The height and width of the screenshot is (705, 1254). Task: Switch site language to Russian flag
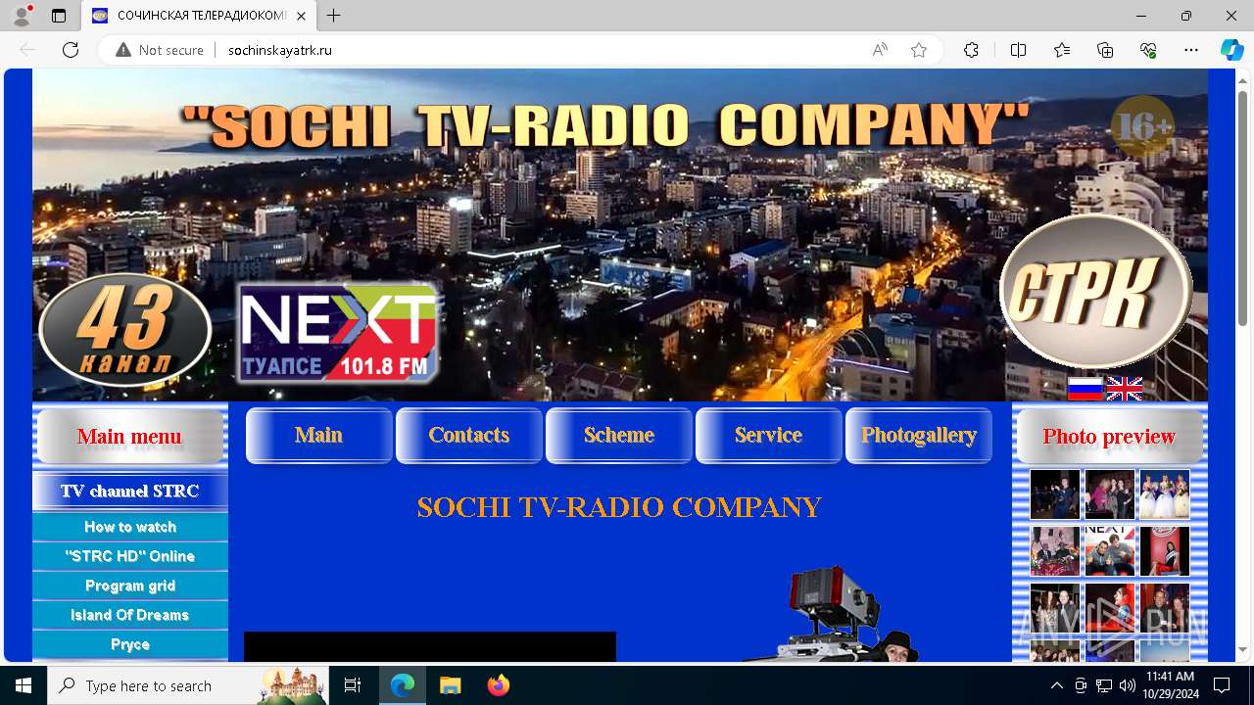point(1085,389)
